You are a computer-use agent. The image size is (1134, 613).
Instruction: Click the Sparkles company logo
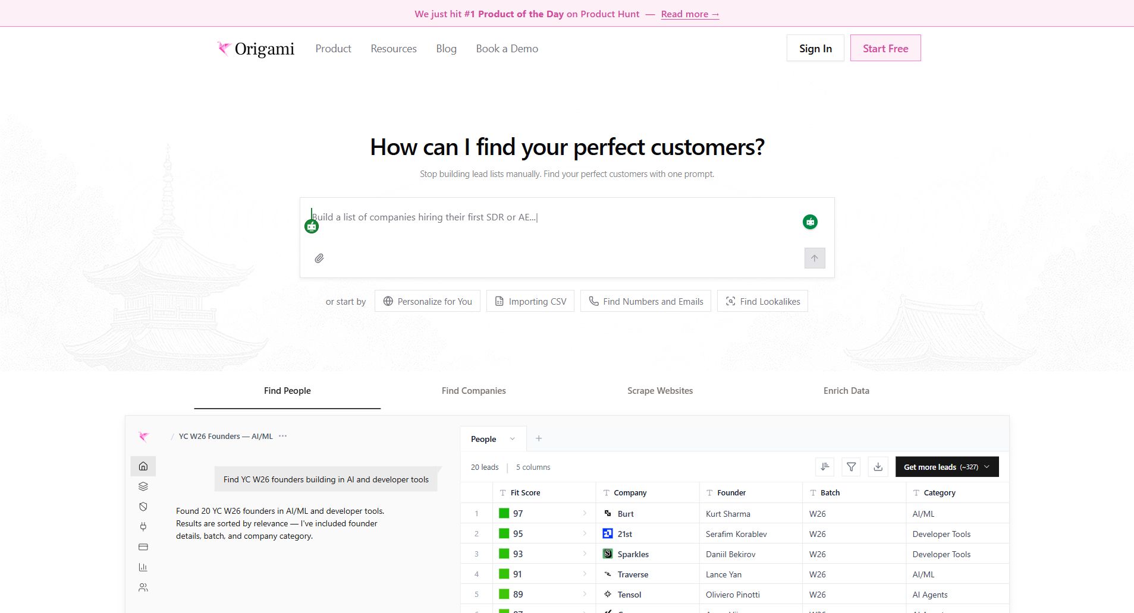pos(608,554)
